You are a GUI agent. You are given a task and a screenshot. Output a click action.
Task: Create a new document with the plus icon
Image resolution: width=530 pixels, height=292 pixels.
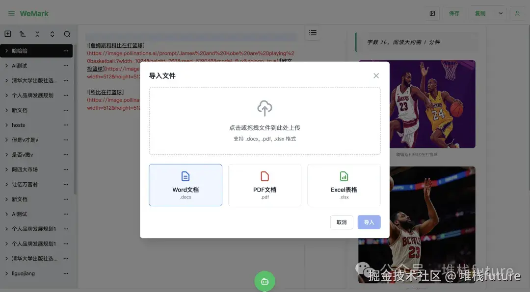tap(8, 33)
